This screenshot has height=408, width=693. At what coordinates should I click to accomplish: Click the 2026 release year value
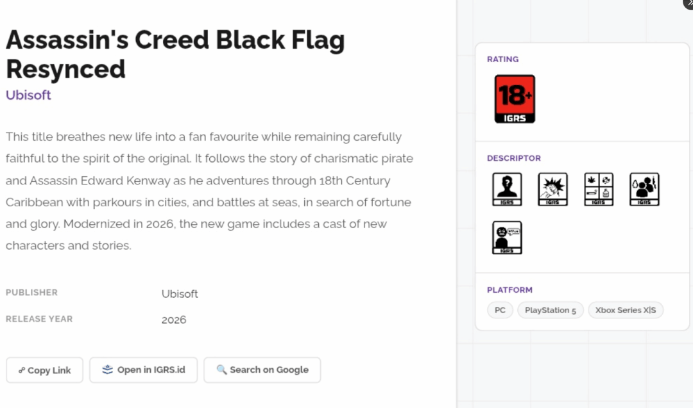tap(174, 320)
